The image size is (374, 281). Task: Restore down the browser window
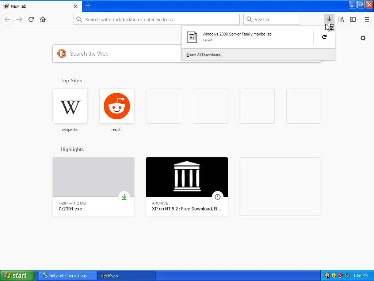point(360,5)
